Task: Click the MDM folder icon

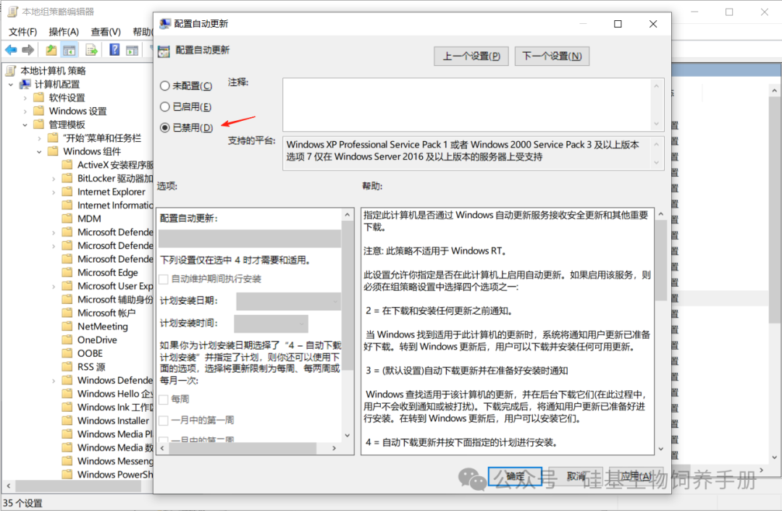Action: click(67, 219)
